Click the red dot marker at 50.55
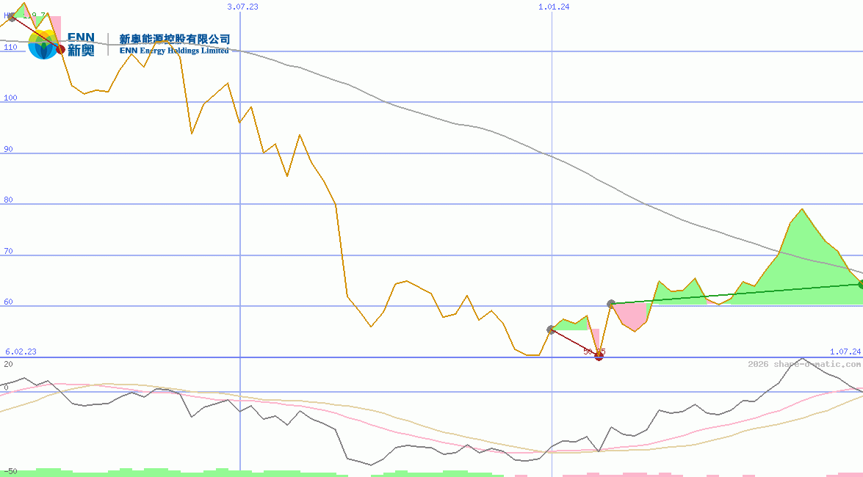This screenshot has width=863, height=477. tap(599, 357)
